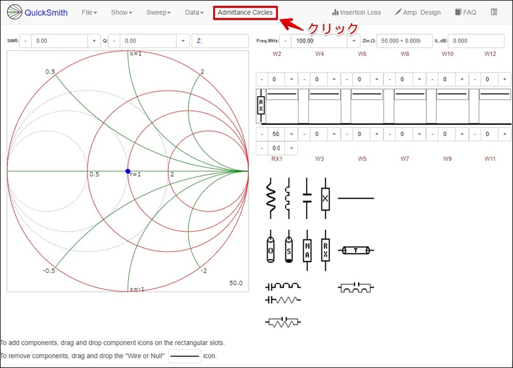Open Amp. Design page
The height and width of the screenshot is (368, 513).
pos(418,13)
